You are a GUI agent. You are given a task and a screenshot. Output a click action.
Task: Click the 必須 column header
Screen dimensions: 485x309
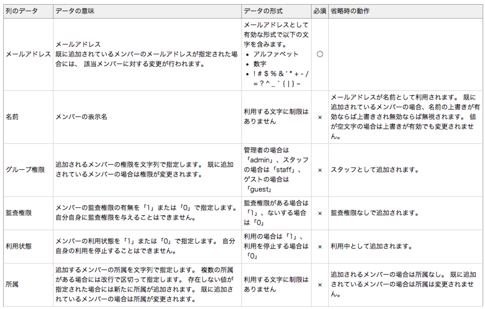[320, 11]
